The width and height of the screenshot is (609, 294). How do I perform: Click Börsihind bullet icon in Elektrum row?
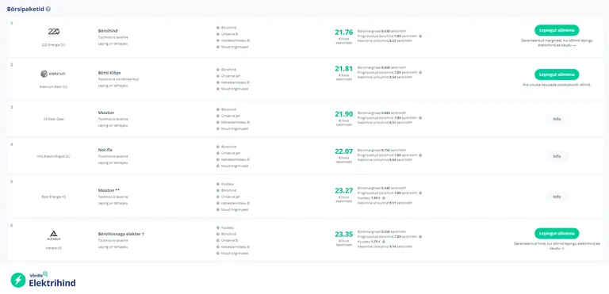pos(218,70)
